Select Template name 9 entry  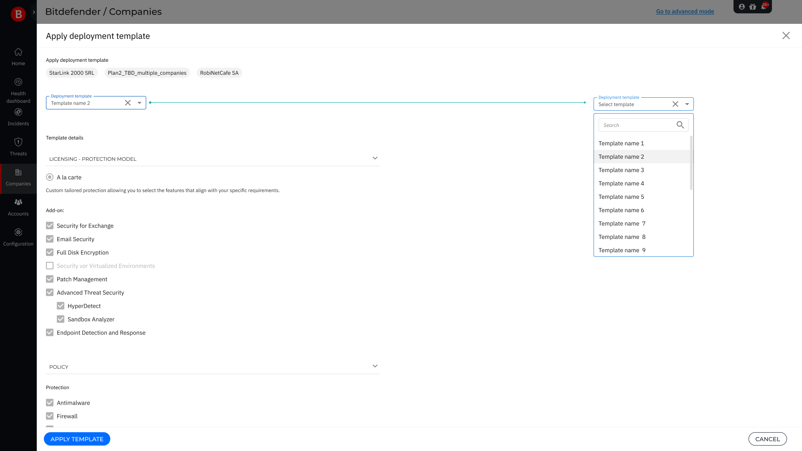pyautogui.click(x=642, y=250)
